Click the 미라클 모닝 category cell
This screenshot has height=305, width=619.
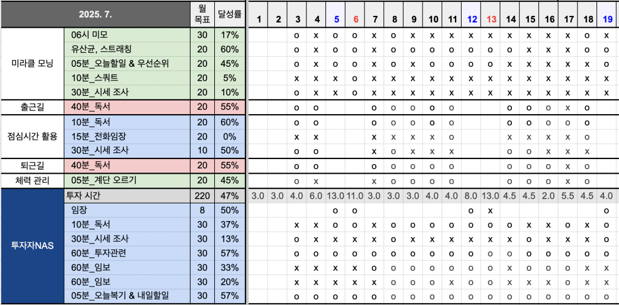point(32,64)
